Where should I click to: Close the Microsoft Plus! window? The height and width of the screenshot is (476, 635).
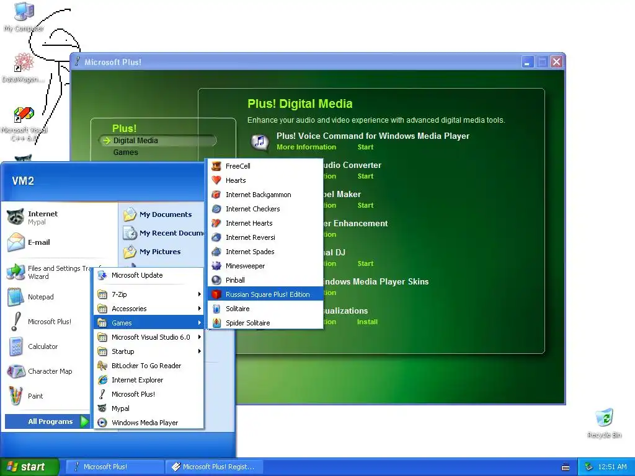556,62
